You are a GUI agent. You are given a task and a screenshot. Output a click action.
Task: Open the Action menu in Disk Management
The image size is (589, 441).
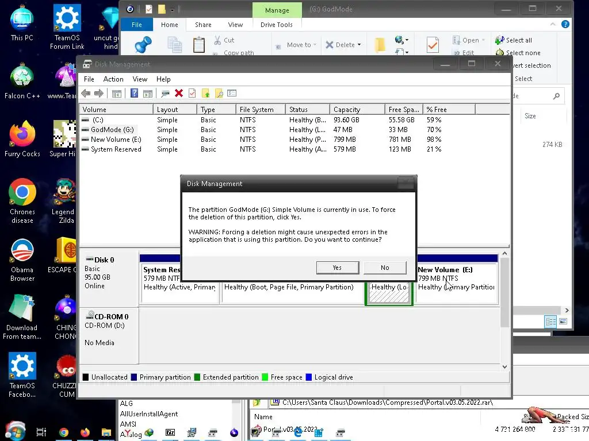(x=113, y=79)
